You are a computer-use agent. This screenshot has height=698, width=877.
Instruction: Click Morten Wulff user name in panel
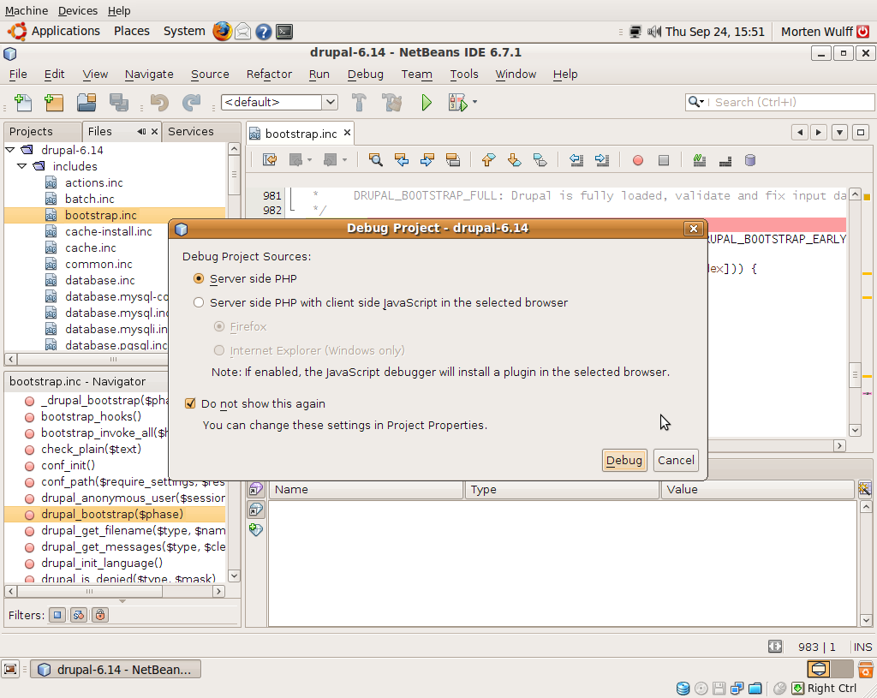coord(816,32)
